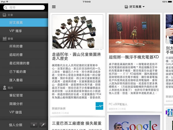Open 最近閱讀的書 in the sidebar
Screen dimensions: 173x130
(x=24, y=63)
